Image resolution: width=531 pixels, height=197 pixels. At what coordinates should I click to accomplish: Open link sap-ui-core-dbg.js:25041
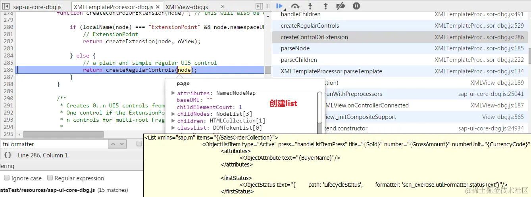(491, 94)
